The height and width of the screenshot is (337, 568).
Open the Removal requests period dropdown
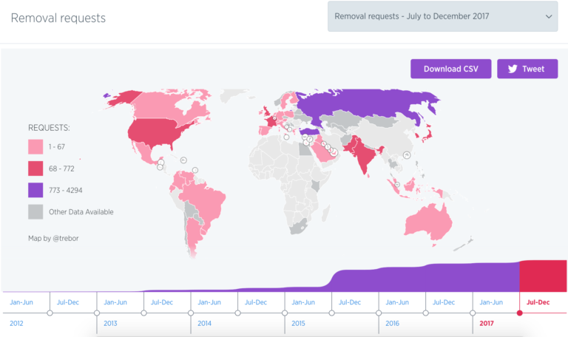pyautogui.click(x=443, y=16)
